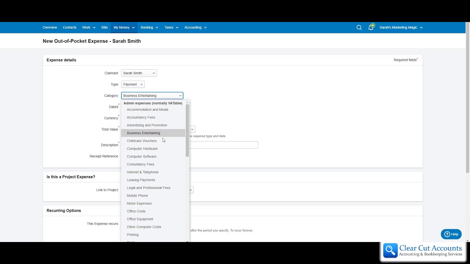Open the Bills page
The height and width of the screenshot is (264, 470).
(x=105, y=27)
